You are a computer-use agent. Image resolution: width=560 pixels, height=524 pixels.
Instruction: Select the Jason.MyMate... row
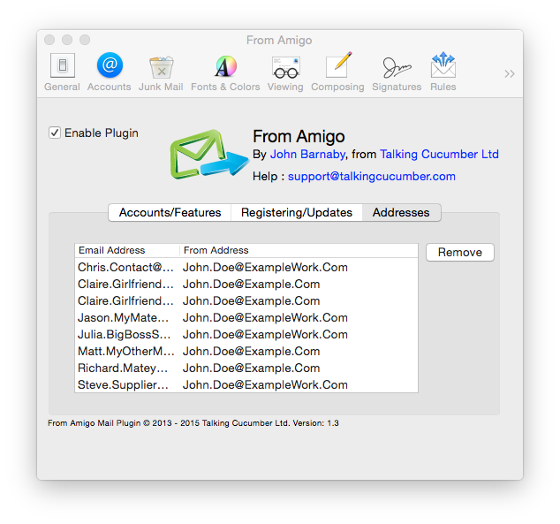[246, 317]
